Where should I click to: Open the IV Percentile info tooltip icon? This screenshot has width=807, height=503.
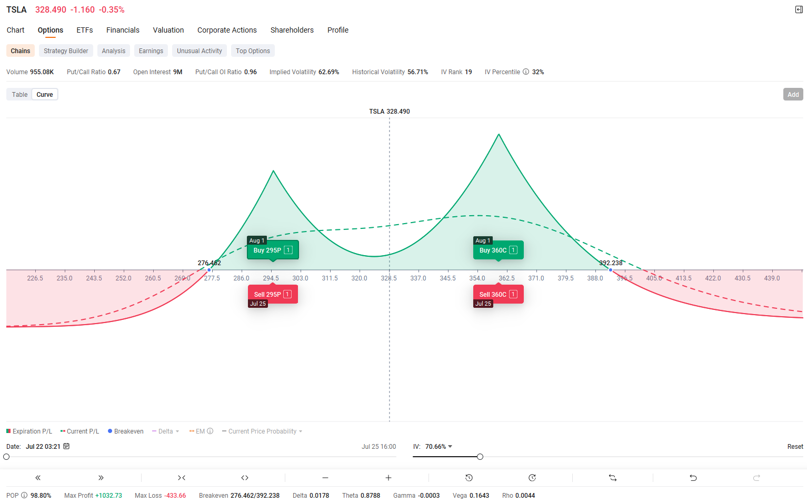(x=525, y=72)
